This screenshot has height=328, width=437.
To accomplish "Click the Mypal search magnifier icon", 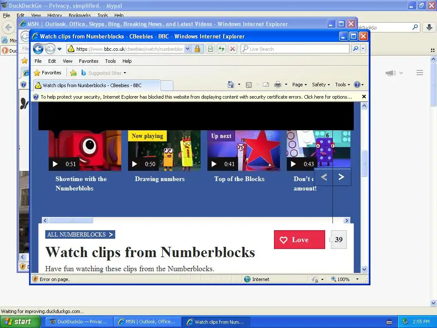I will [415, 27].
